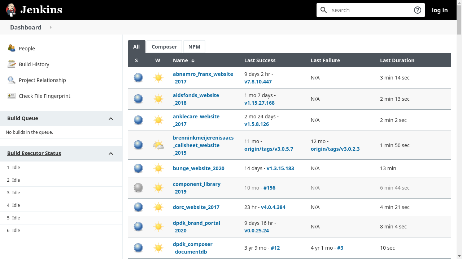Click 'No builds in the queue.' text
This screenshot has height=259, width=462.
click(29, 132)
